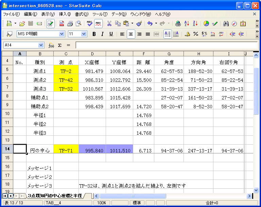Apply standard number format $% icon
Viewport: 261px width, 207px height.
(204, 34)
